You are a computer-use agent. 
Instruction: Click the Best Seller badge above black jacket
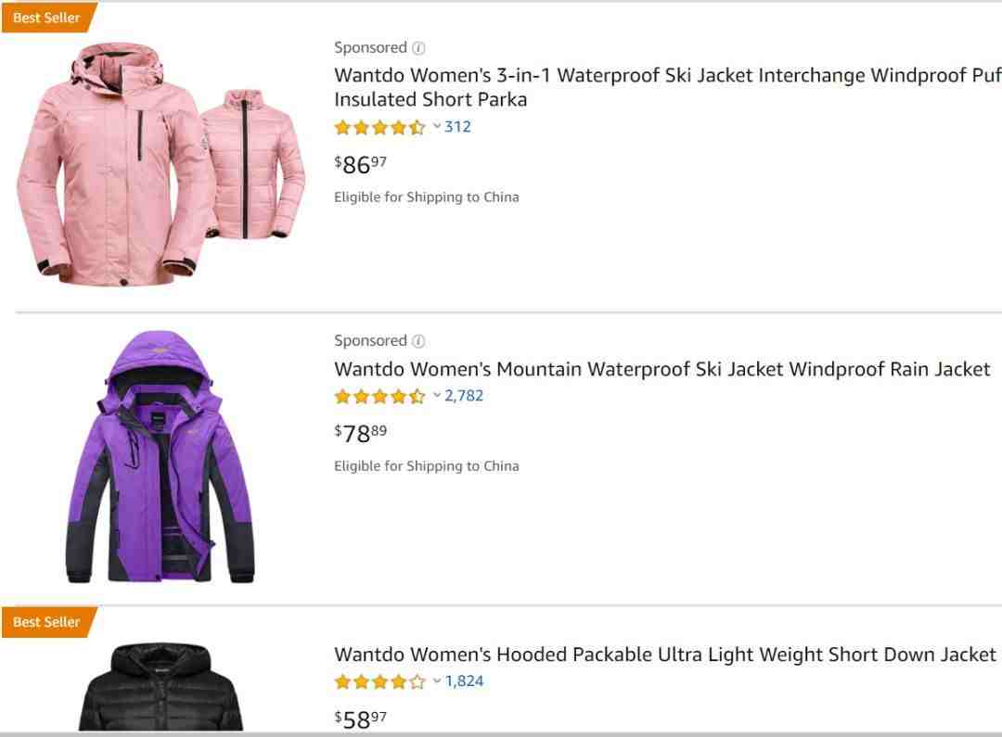(48, 622)
